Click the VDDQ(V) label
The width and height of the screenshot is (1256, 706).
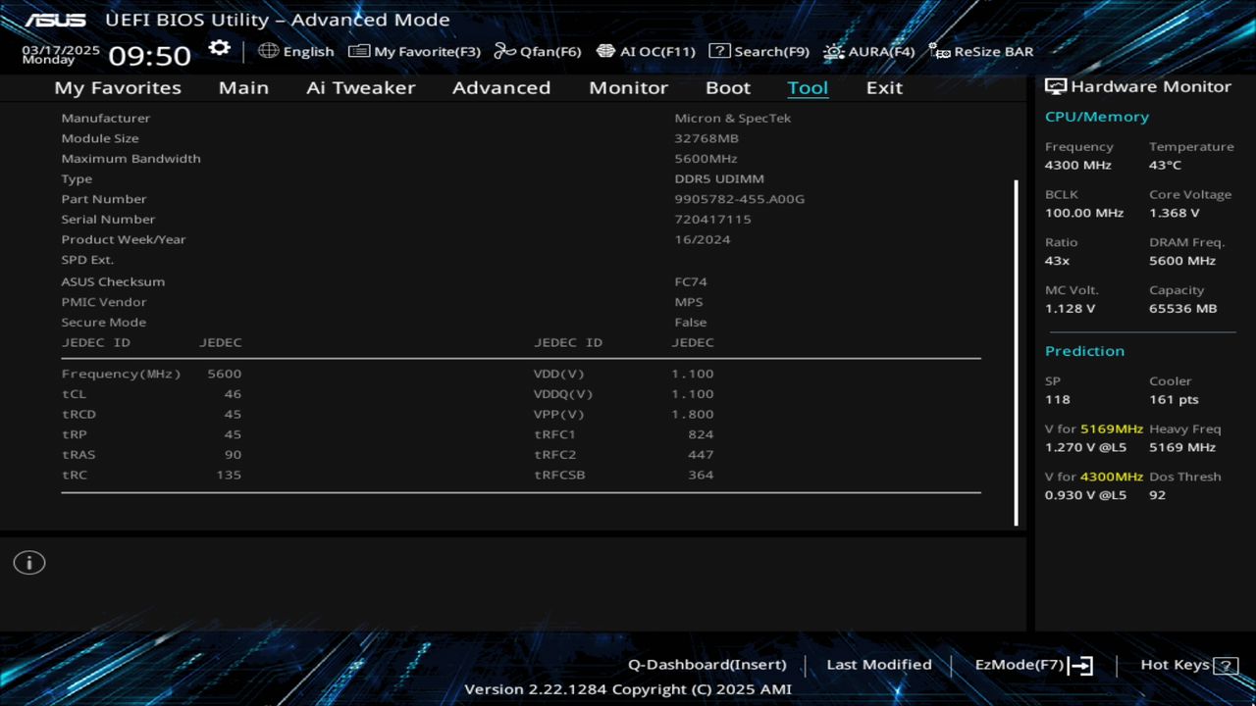[x=563, y=394]
